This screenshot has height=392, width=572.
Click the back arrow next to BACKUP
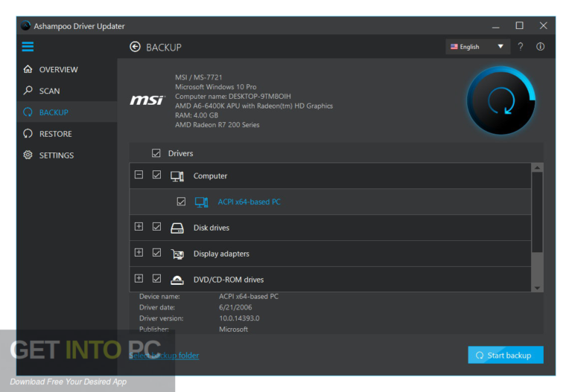pyautogui.click(x=135, y=47)
